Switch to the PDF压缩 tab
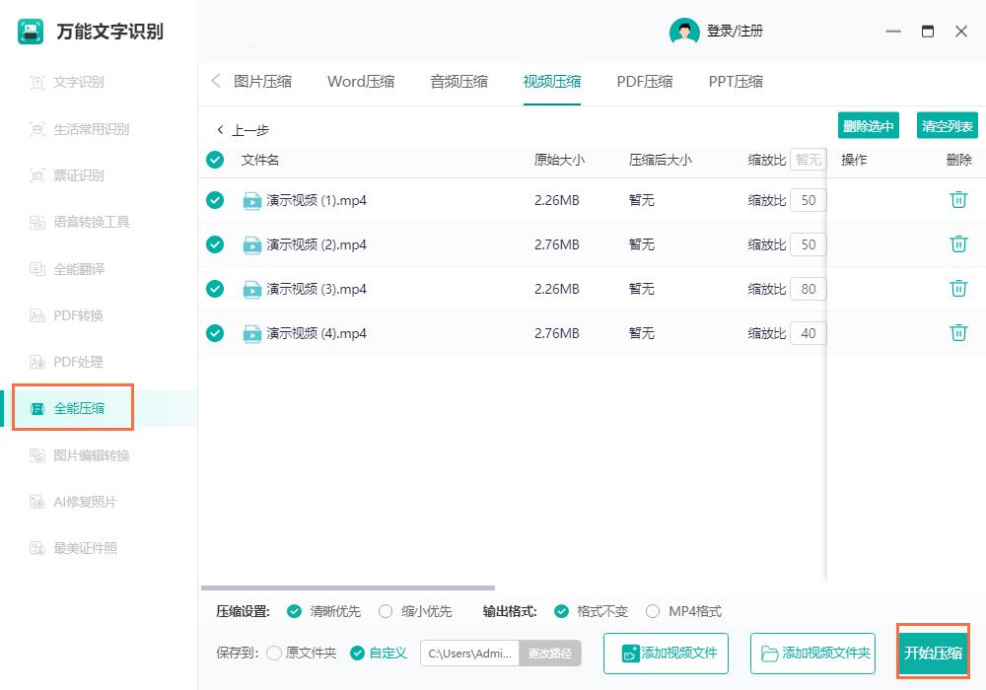The image size is (986, 690). 644,81
